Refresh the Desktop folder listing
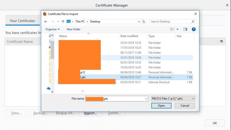231x130 pixels. tap(144, 22)
